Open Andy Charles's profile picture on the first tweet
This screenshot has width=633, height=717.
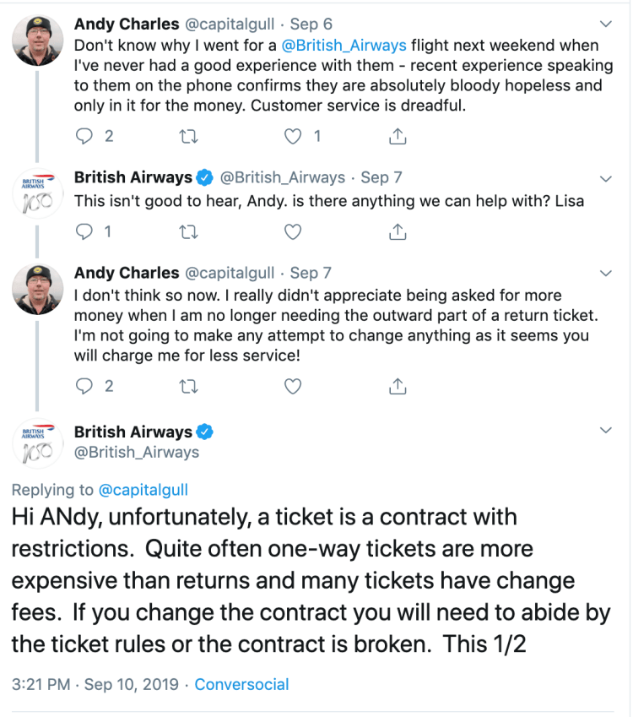click(38, 40)
